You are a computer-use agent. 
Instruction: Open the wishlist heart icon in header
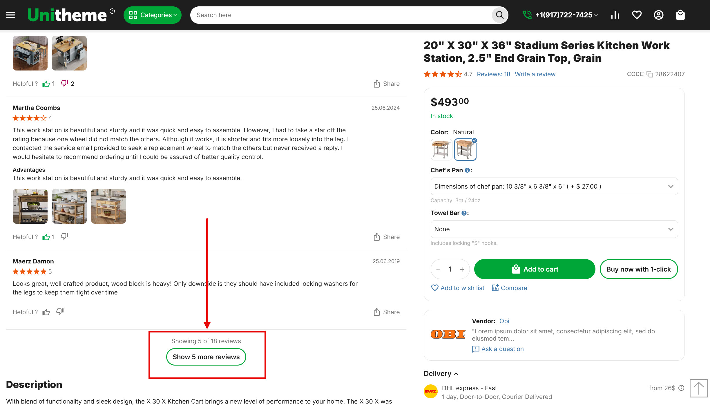(x=637, y=15)
